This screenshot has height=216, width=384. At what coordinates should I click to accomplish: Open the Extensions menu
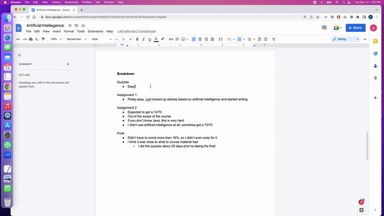click(x=95, y=31)
